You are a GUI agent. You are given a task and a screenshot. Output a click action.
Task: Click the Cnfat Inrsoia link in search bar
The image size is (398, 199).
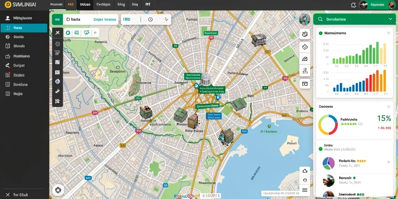[105, 19]
